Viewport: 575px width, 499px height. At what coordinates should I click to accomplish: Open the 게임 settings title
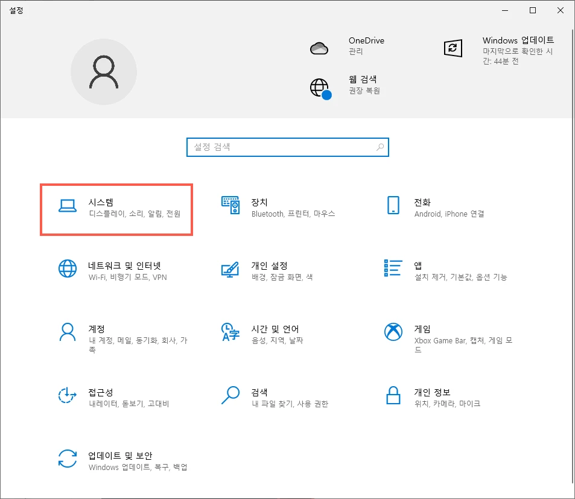click(x=422, y=329)
